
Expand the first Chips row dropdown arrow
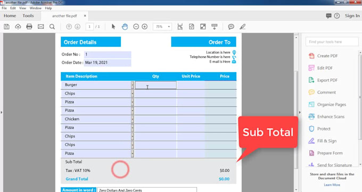point(132,93)
